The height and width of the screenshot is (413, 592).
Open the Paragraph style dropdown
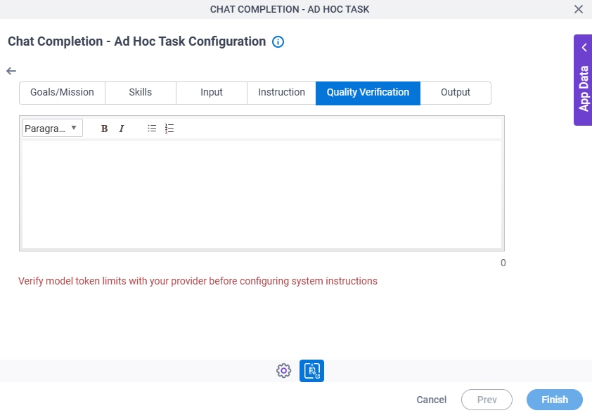[53, 129]
